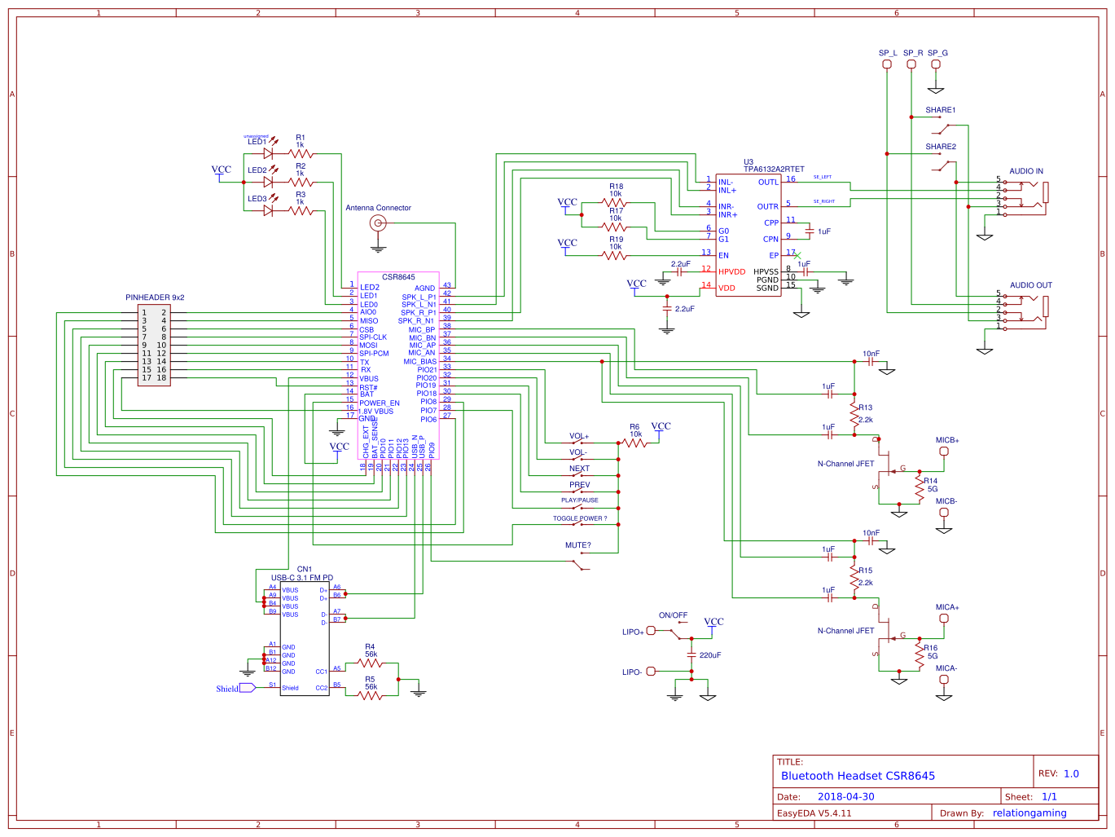1115x837 pixels.
Task: Click the title Bluetooth Headset CSR8645
Action: tap(858, 776)
